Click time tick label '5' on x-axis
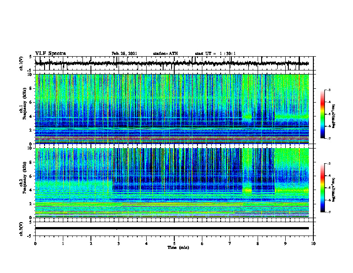The image size is (353, 273). point(174,244)
